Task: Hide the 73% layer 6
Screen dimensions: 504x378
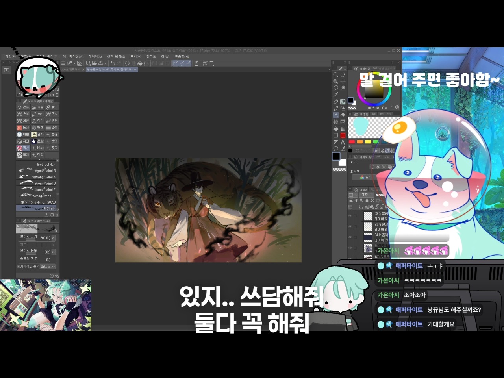Action: click(350, 227)
